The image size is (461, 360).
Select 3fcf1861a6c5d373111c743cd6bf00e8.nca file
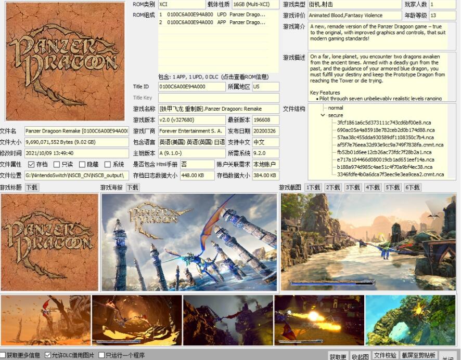point(383,123)
